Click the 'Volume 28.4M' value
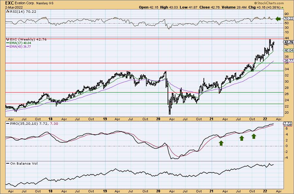Viewport: 294px width, 194px height. point(234,7)
